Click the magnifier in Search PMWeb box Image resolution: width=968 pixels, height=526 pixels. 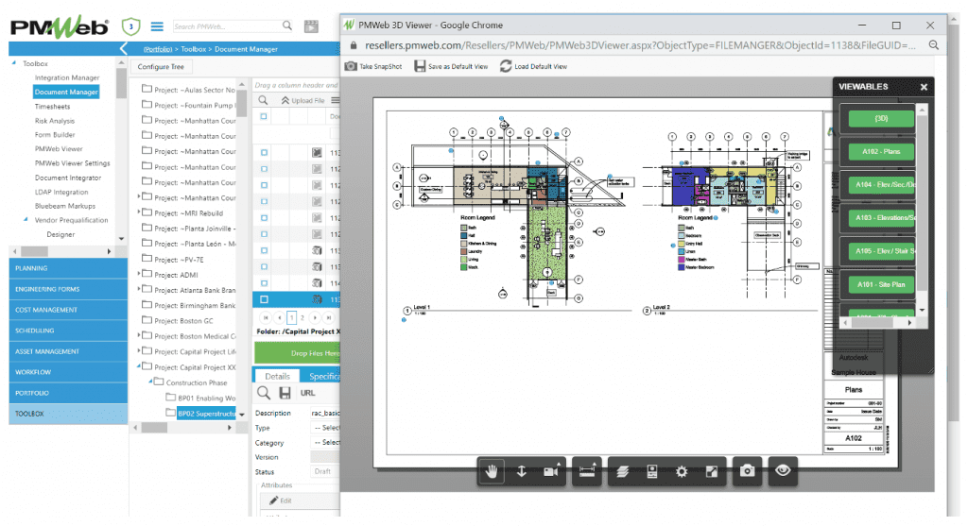point(287,25)
